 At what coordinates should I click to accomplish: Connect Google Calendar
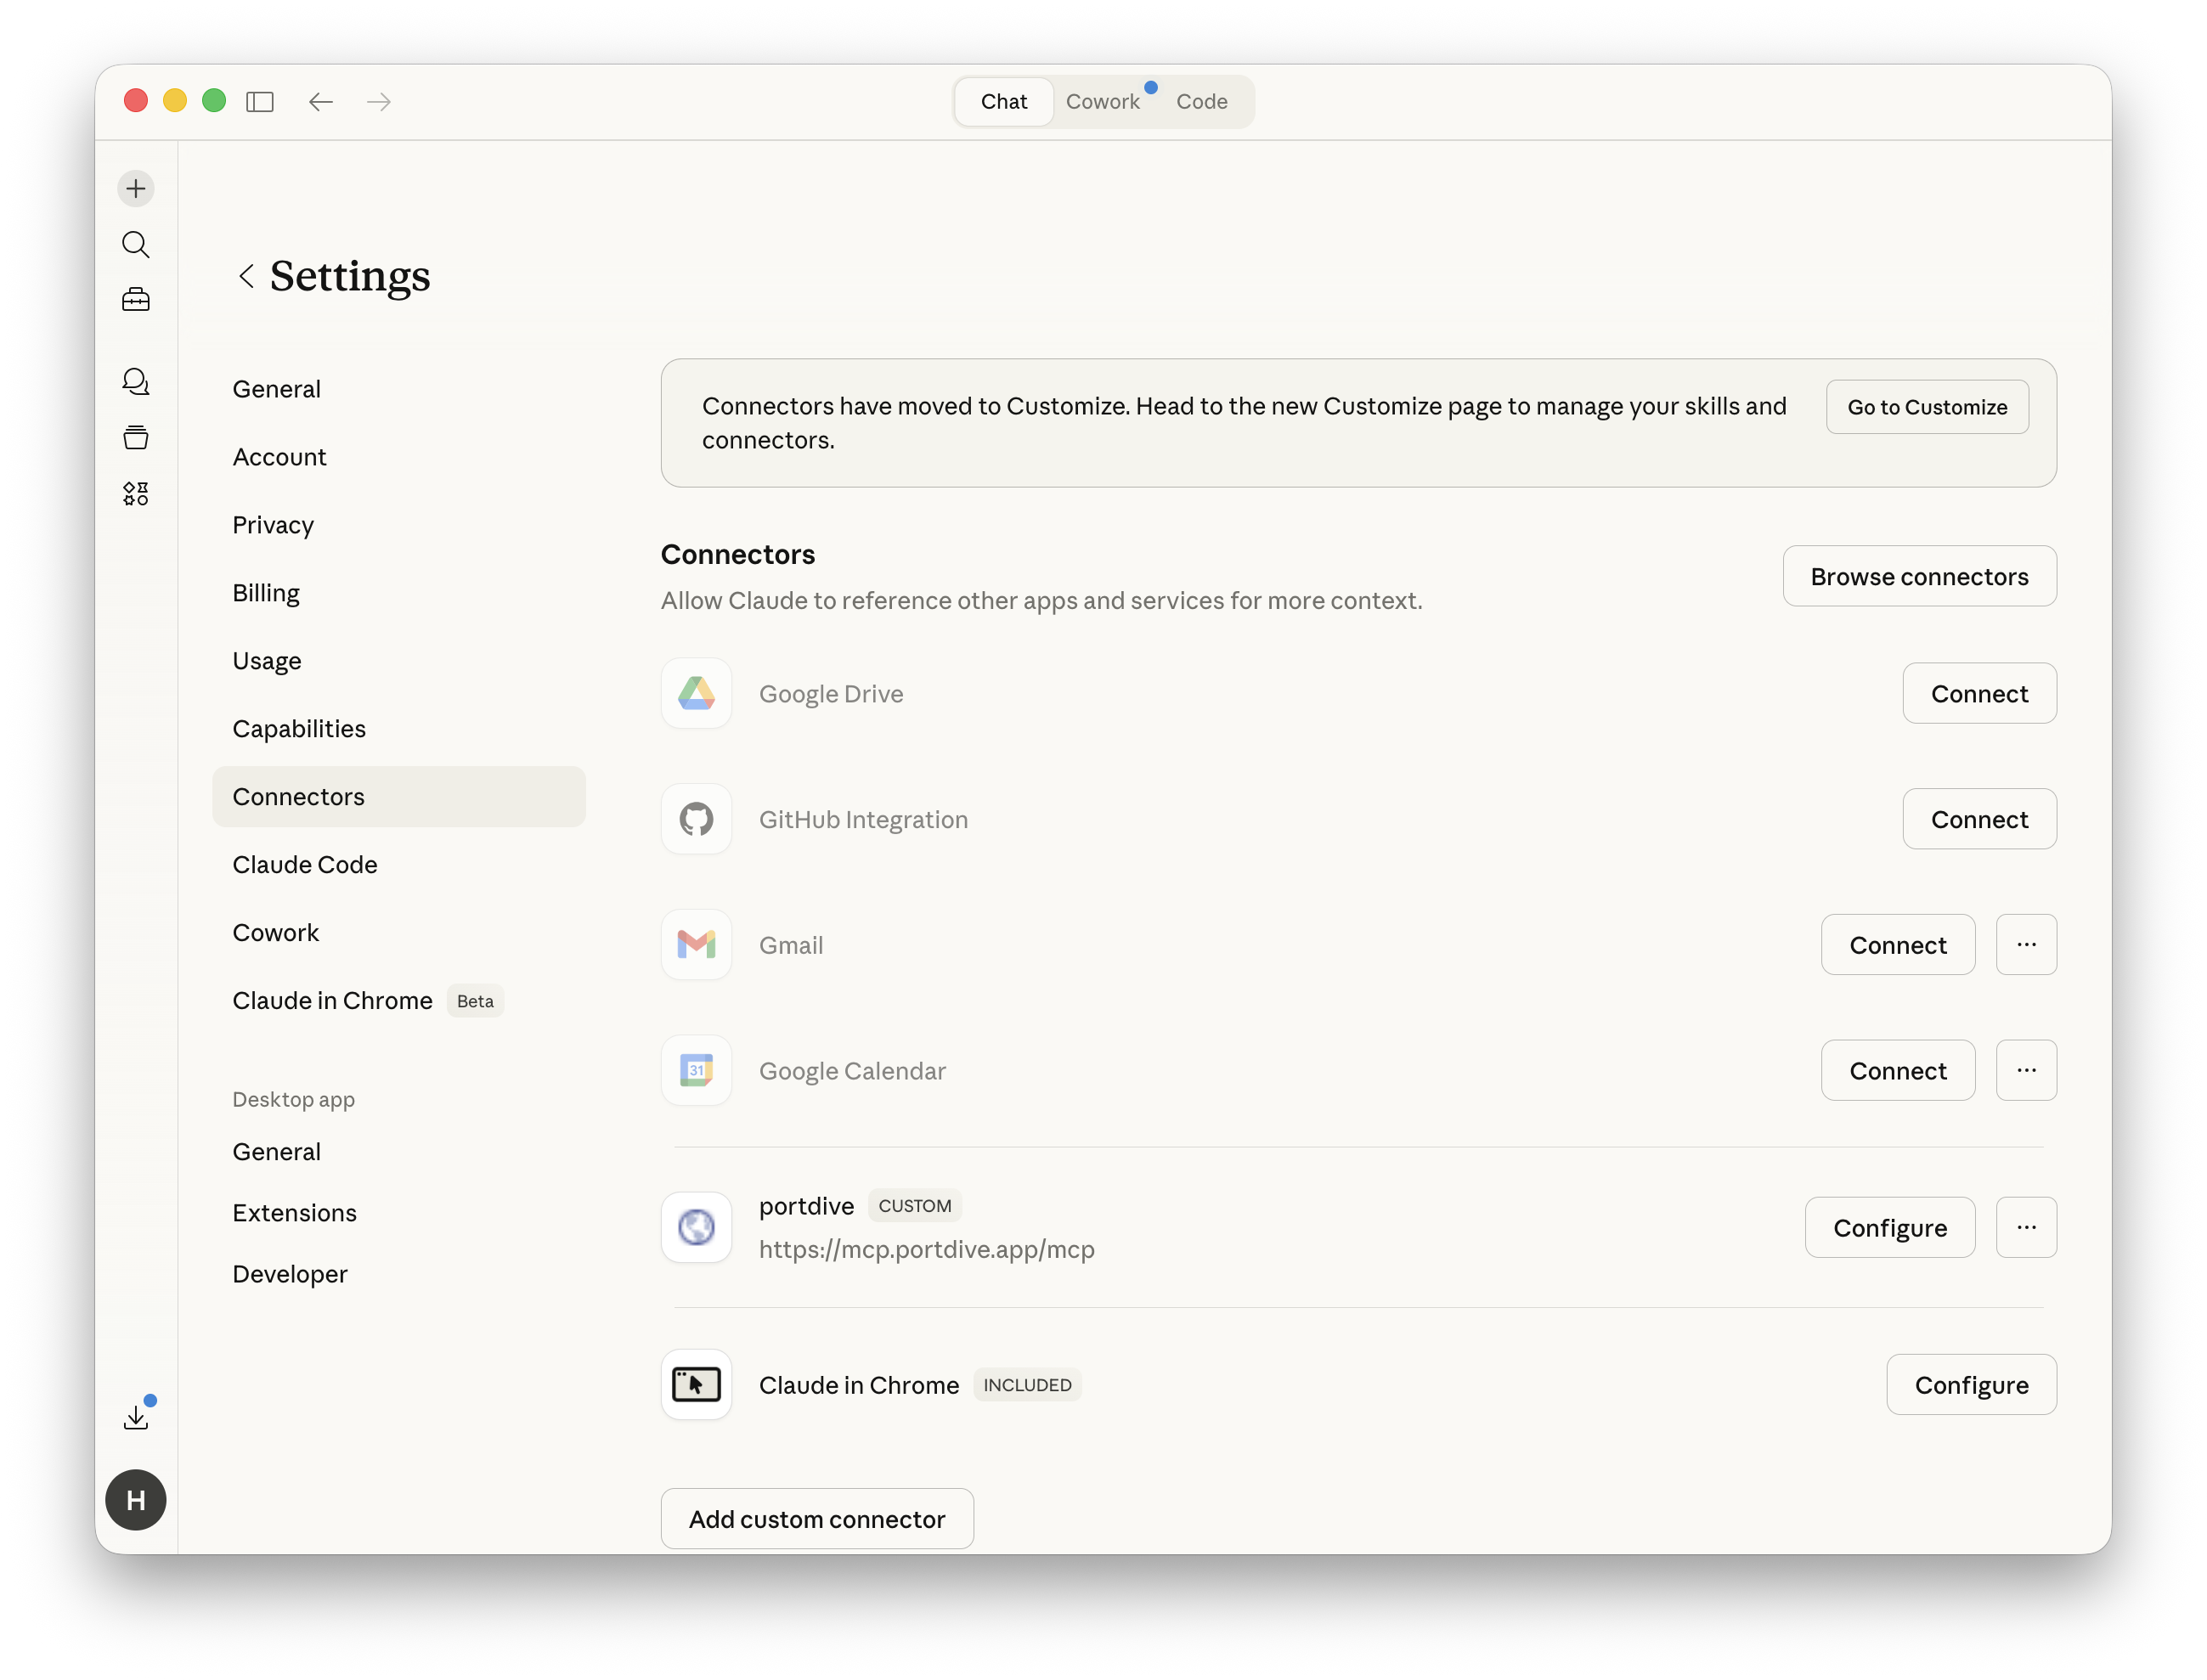click(x=1897, y=1071)
